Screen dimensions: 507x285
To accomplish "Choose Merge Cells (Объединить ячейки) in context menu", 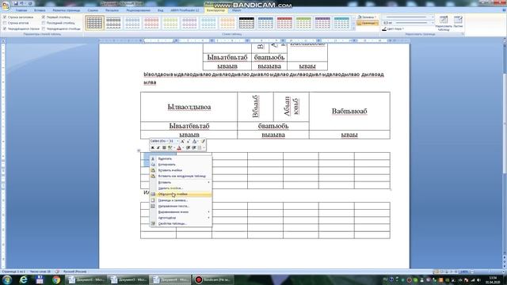I will point(181,194).
